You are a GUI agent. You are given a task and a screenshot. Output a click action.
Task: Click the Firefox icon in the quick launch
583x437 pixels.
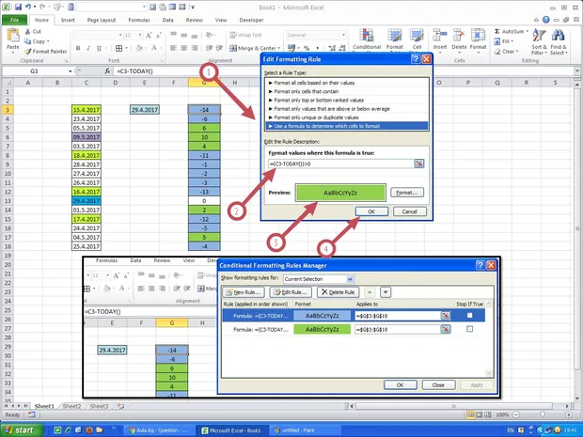click(x=89, y=430)
